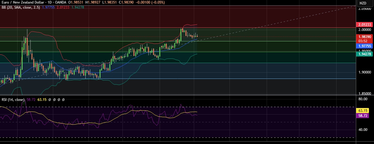Click the green 1.94278 price axis label
The image size is (374, 144).
point(364,54)
